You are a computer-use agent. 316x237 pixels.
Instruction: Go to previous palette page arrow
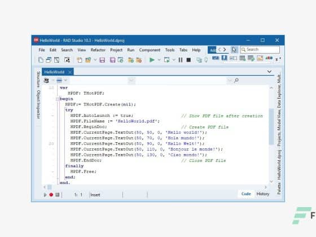[x=220, y=50]
